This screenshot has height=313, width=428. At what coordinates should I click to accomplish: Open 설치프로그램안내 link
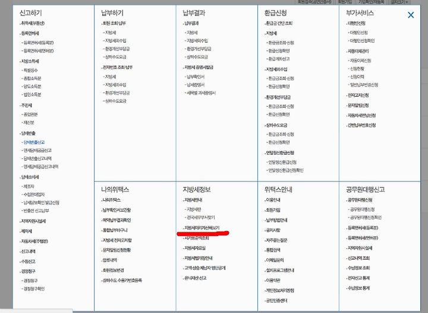(280, 270)
